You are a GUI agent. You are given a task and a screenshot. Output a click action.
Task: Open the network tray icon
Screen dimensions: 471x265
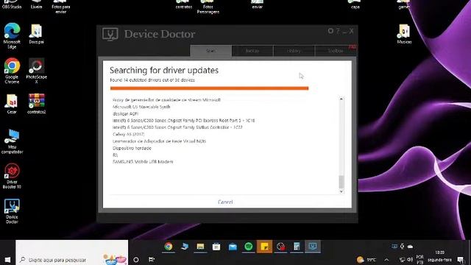(403, 260)
